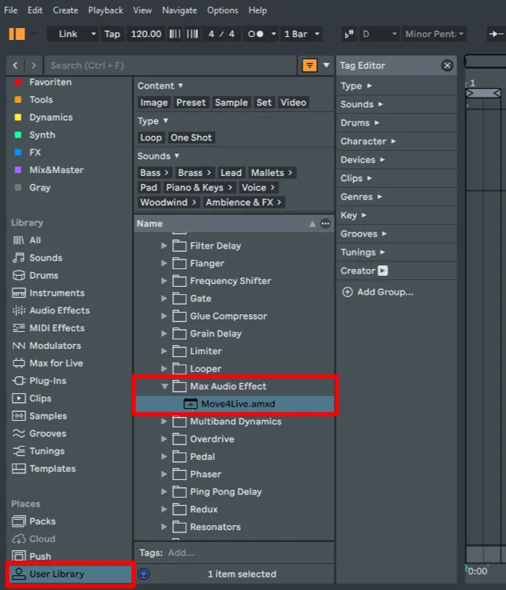Toggle the Preset content filter
The height and width of the screenshot is (590, 506).
(191, 102)
